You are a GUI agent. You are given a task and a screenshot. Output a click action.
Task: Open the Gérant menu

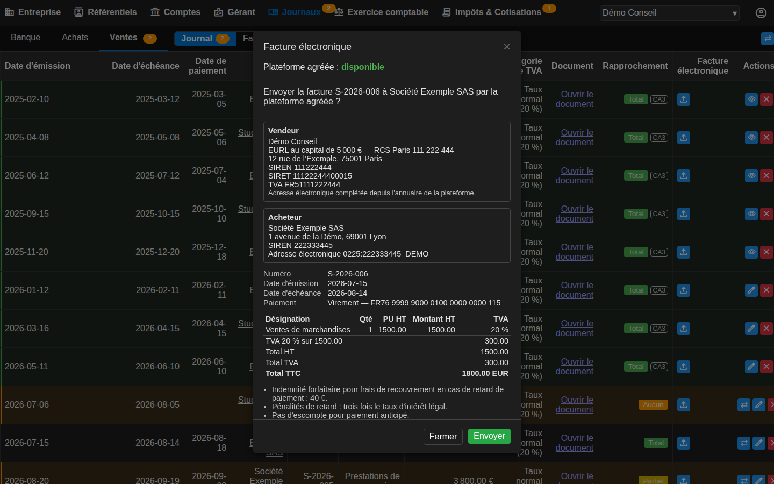point(234,12)
